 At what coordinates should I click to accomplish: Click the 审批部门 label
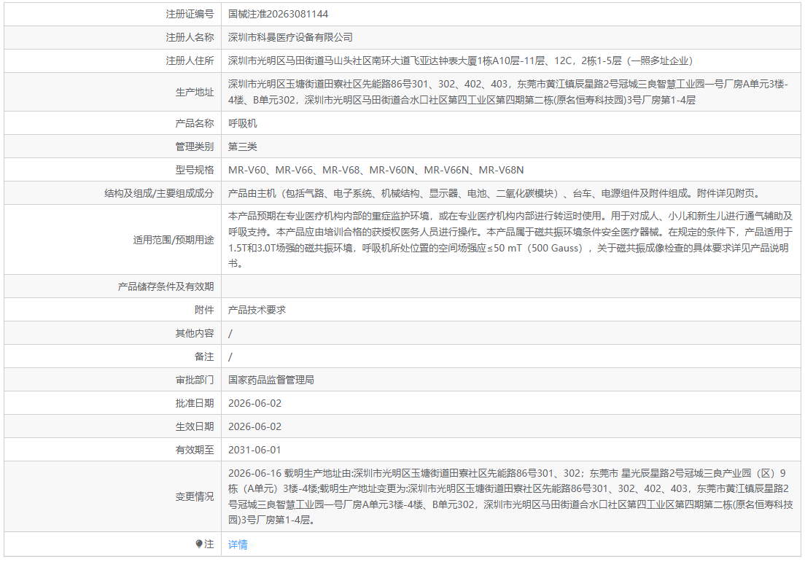[x=195, y=380]
